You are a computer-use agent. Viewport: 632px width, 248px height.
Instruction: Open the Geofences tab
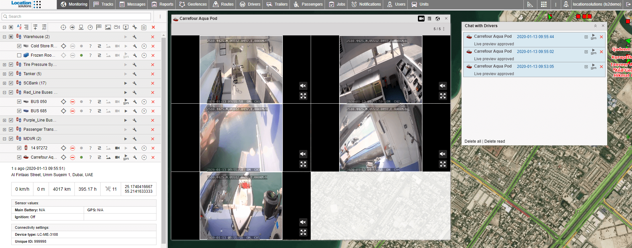pos(193,4)
